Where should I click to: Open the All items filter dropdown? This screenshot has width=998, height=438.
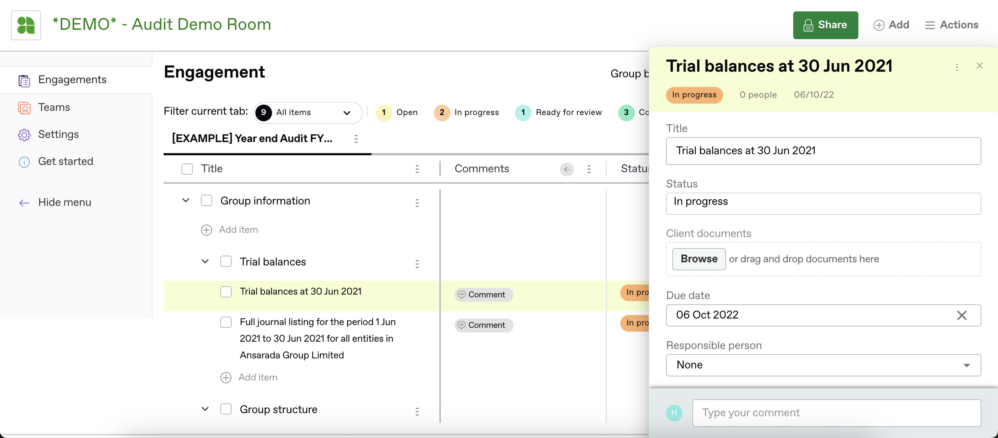[x=308, y=113]
